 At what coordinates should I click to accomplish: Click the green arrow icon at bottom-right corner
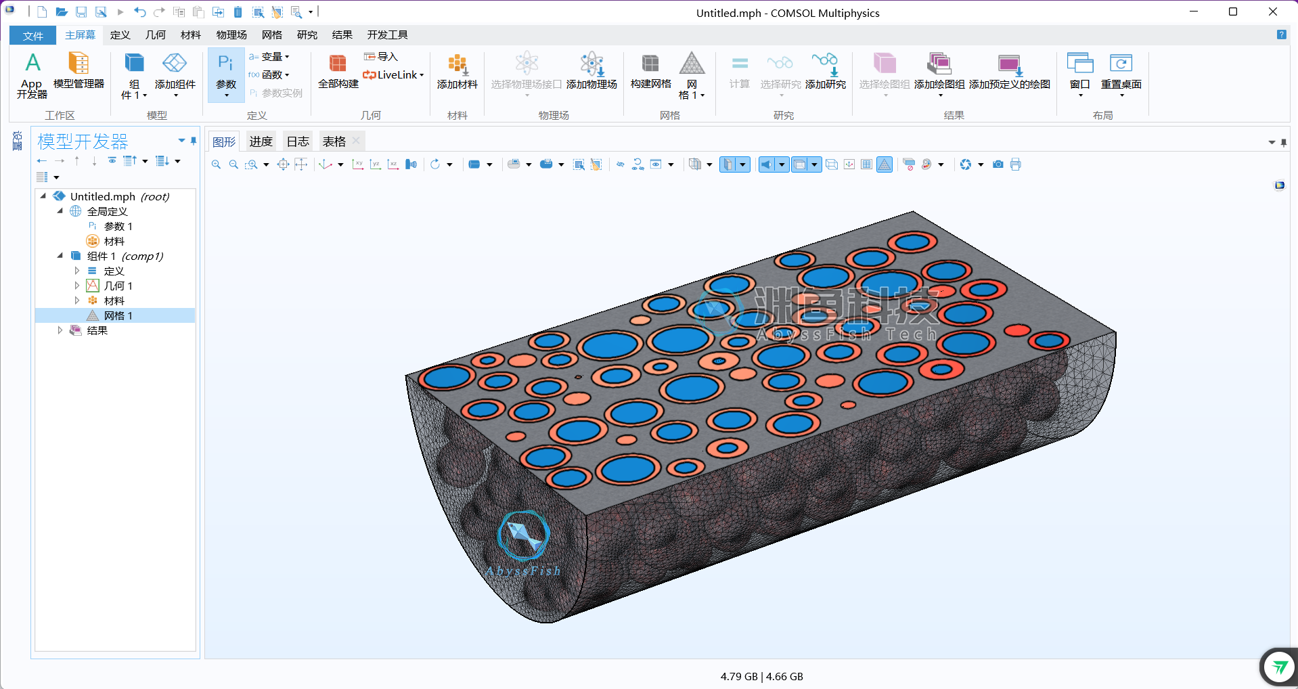tap(1279, 667)
